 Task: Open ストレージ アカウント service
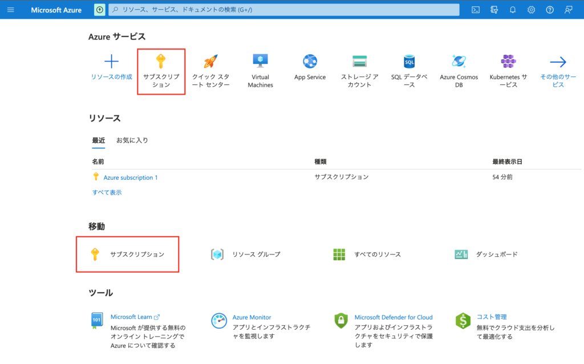pyautogui.click(x=359, y=68)
